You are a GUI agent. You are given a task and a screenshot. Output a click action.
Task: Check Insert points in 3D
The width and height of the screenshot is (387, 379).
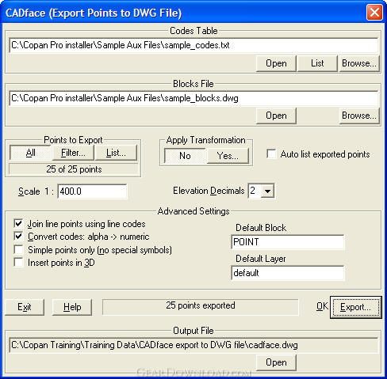18,263
